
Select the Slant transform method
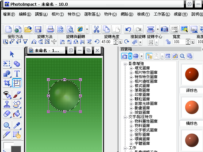click(12, 42)
